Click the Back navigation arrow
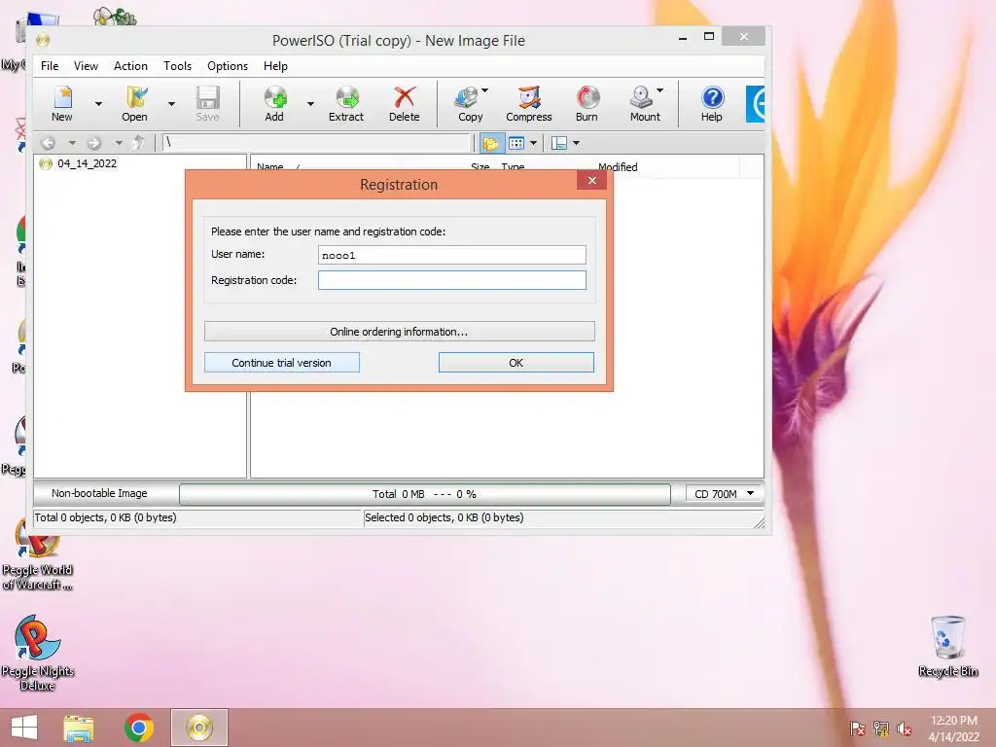Viewport: 996px width, 747px height. (x=49, y=144)
